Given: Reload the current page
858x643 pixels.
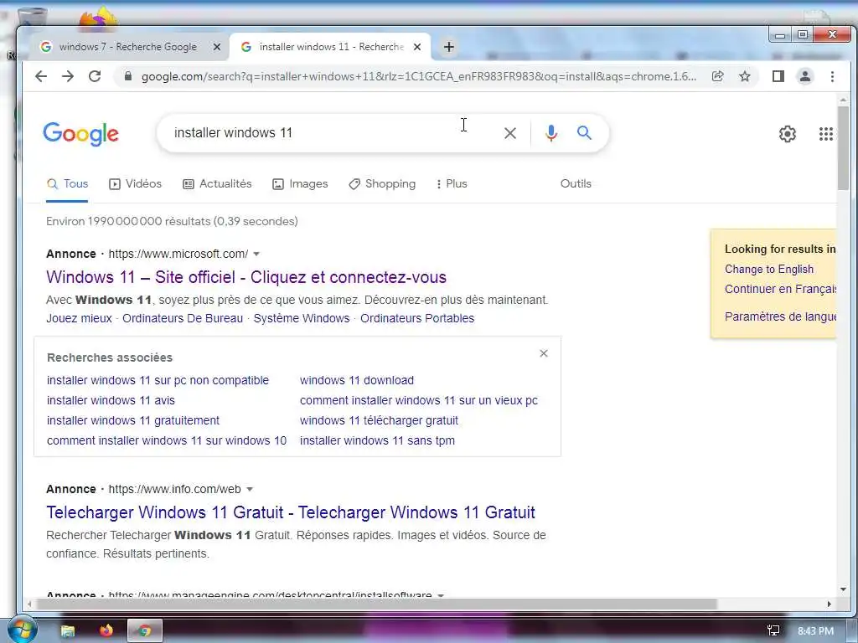Looking at the screenshot, I should [95, 76].
